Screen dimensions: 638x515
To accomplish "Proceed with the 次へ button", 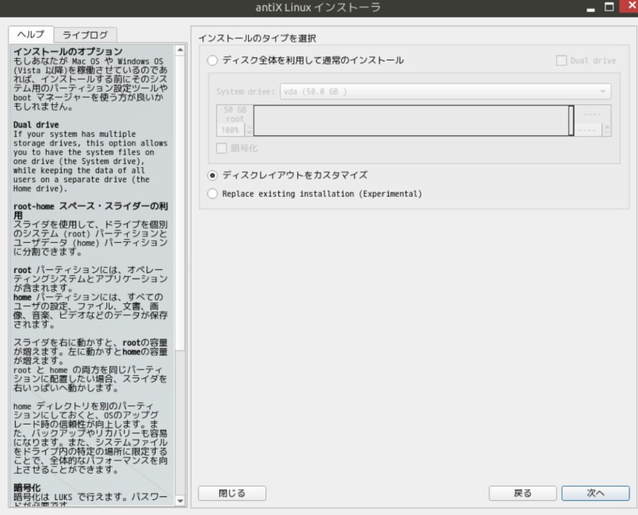I will tap(595, 493).
